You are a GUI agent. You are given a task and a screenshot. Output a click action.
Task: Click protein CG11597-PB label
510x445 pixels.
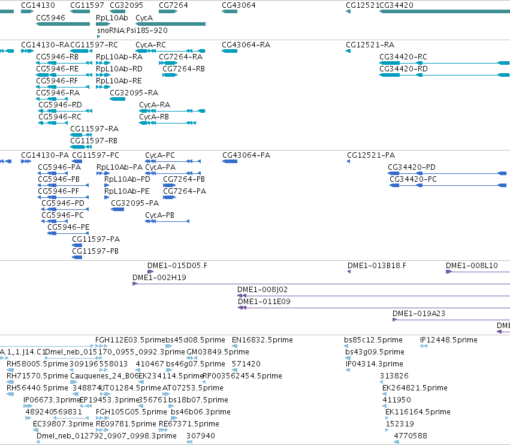(95, 251)
